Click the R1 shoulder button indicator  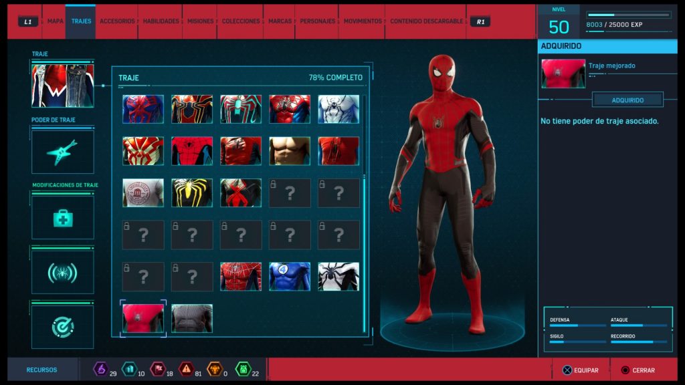[x=480, y=21]
